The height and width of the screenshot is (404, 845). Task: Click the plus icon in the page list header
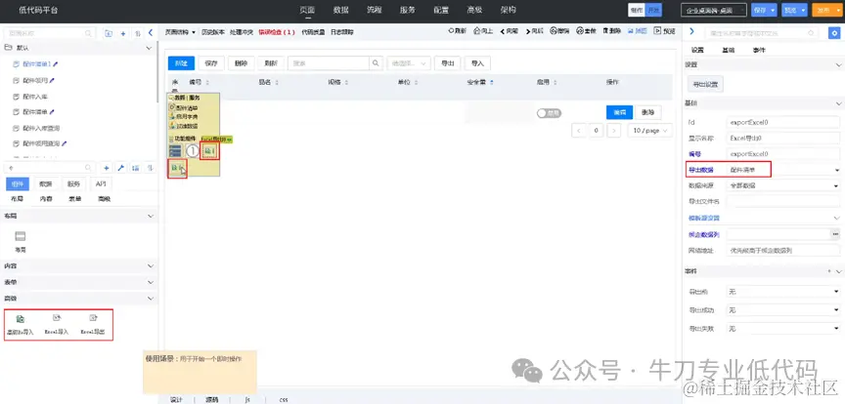[x=123, y=33]
